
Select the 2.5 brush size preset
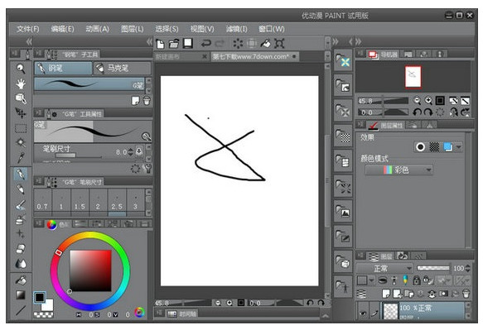(x=117, y=202)
